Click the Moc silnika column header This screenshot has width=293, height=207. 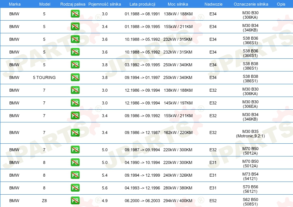coord(178,4)
